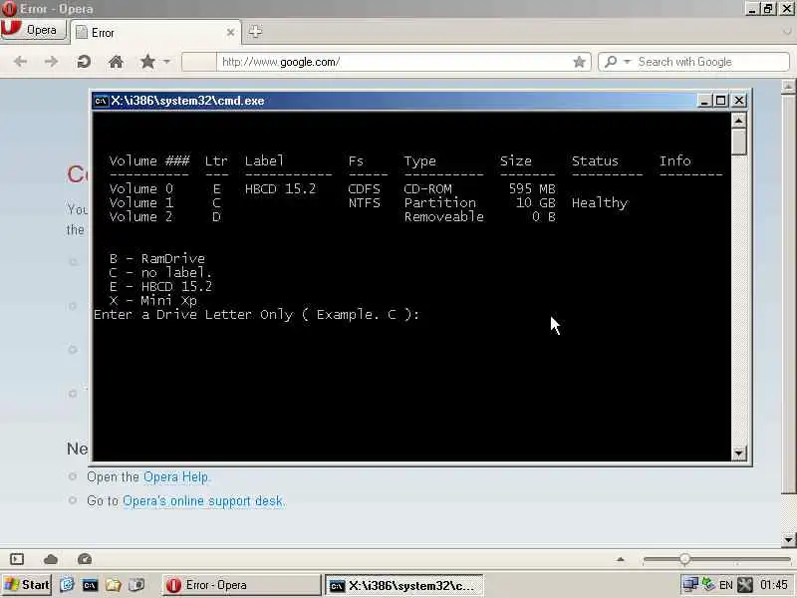Screen dimensions: 797x598
Task: Maximize the cmd.exe console window
Action: click(x=720, y=101)
